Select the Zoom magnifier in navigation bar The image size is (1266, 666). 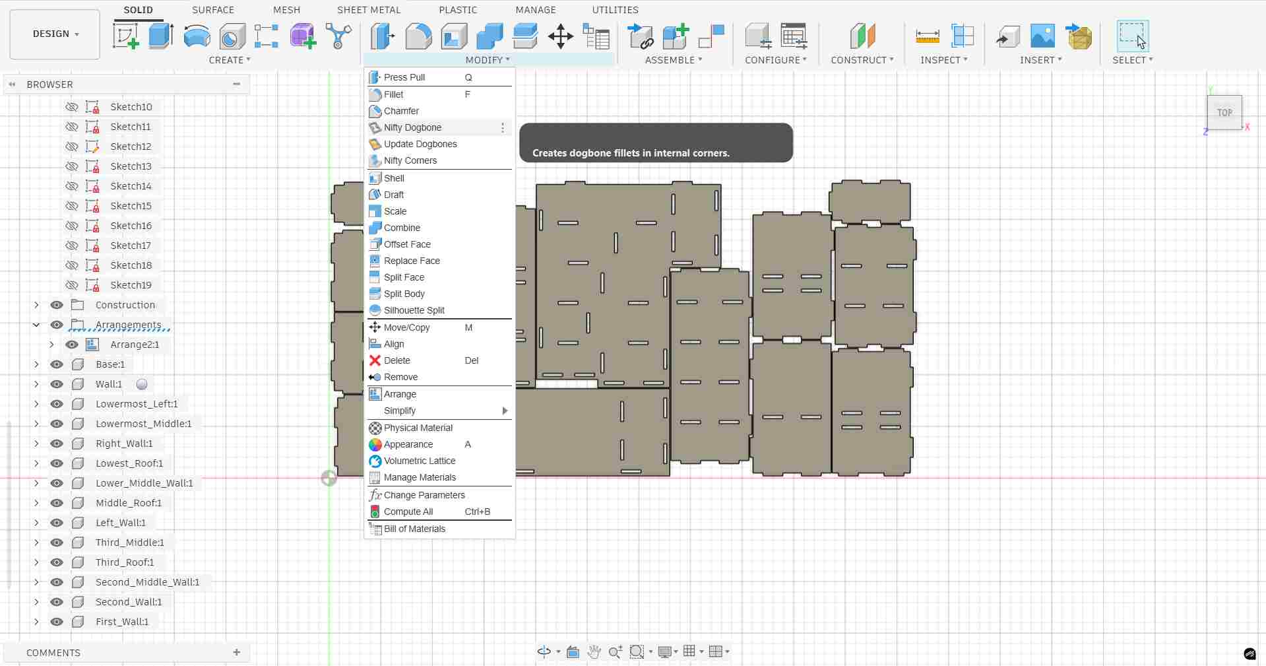click(615, 651)
